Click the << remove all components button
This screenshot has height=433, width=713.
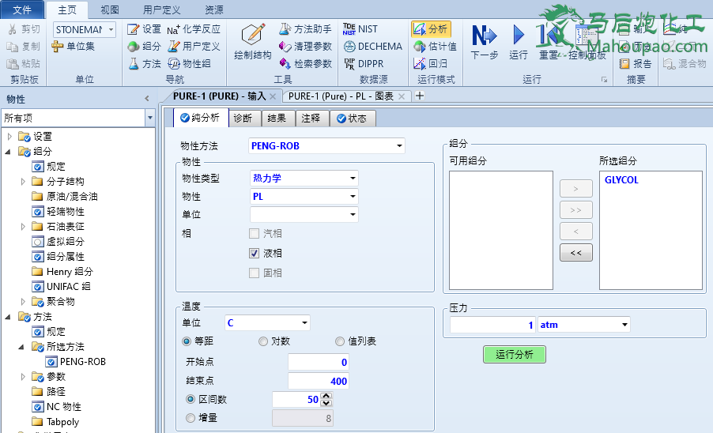click(575, 254)
